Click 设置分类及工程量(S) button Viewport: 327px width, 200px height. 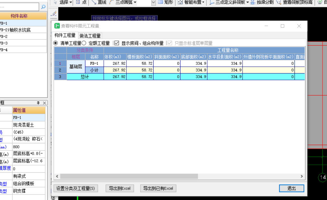76,188
